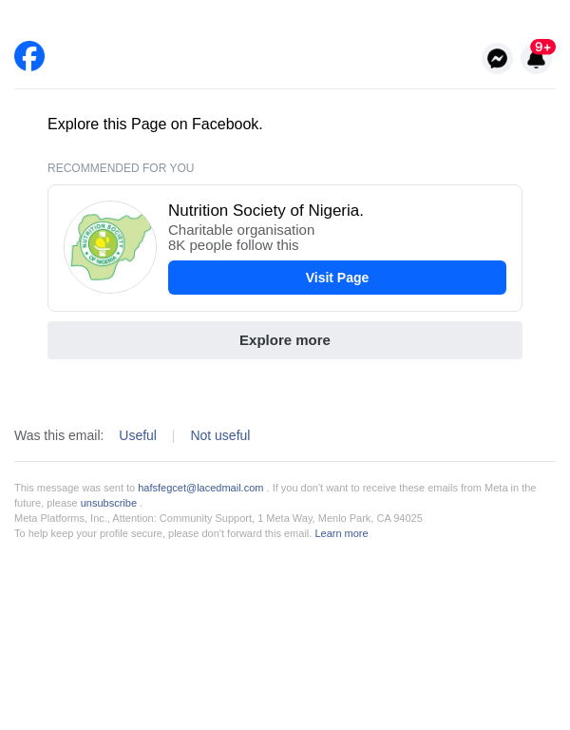The width and height of the screenshot is (570, 730).
Task: Click the profile security notice text
Action: pos(162,533)
